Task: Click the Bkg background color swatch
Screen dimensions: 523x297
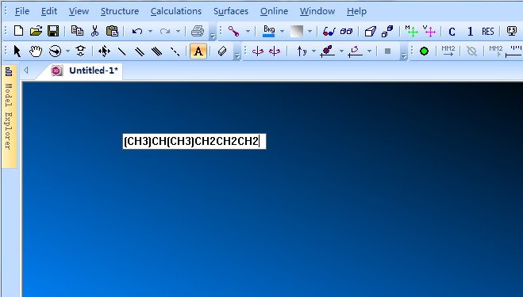Action: coord(269,32)
